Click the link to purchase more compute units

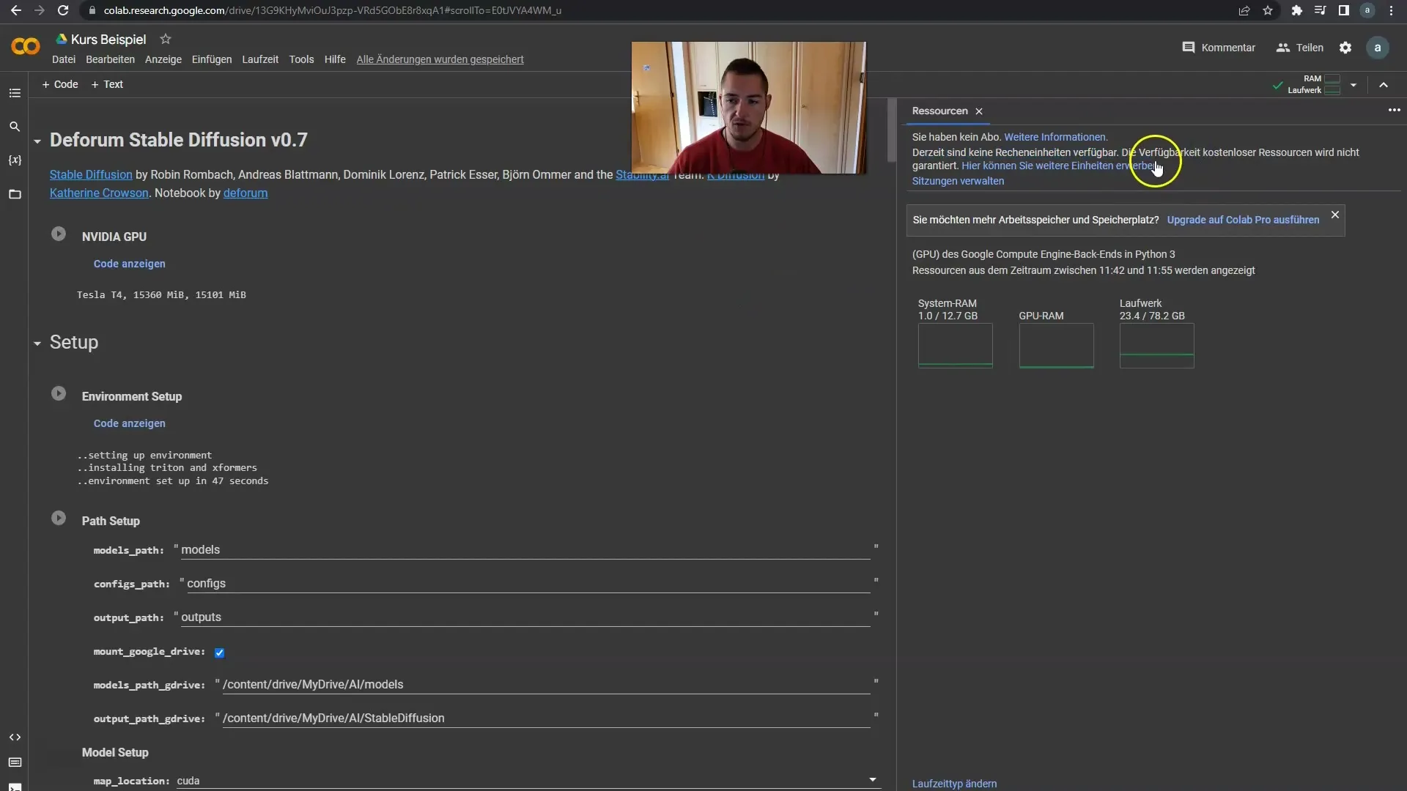[1057, 166]
